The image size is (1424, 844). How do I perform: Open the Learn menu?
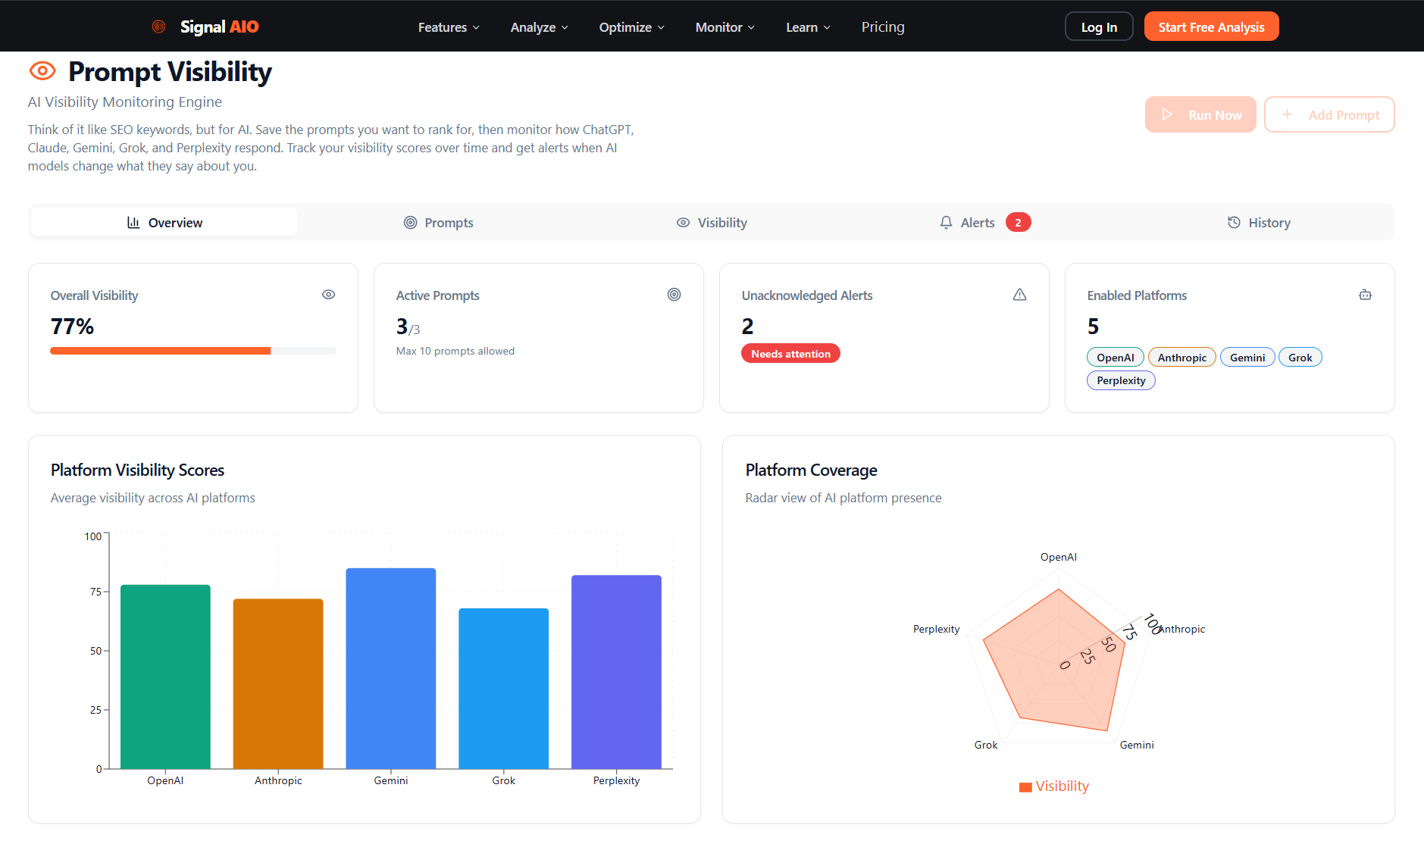(x=808, y=27)
